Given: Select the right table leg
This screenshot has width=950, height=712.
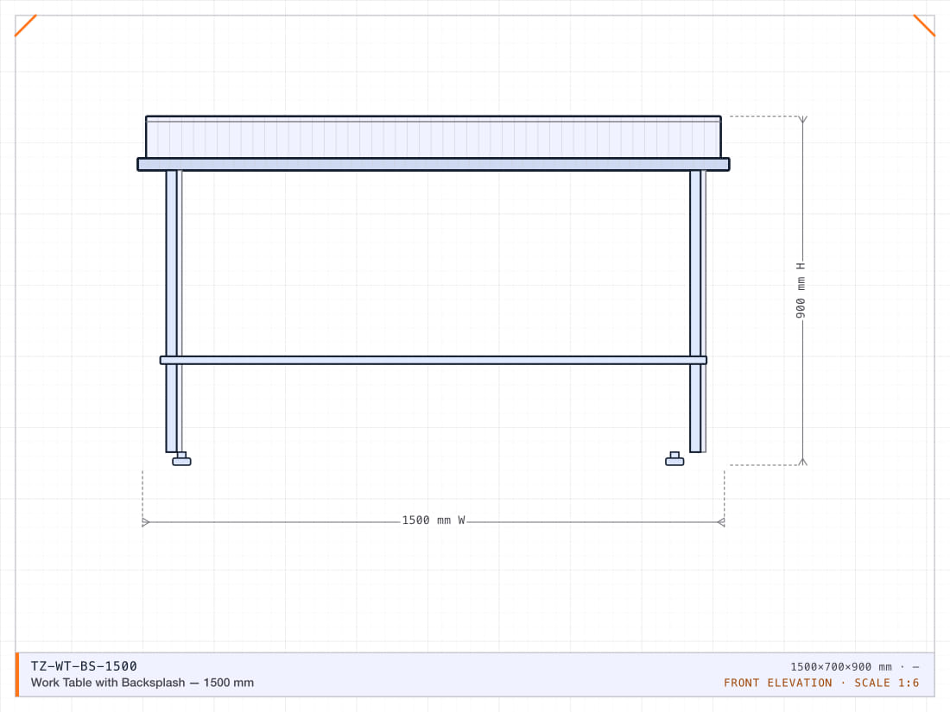Looking at the screenshot, I should pos(695,312).
